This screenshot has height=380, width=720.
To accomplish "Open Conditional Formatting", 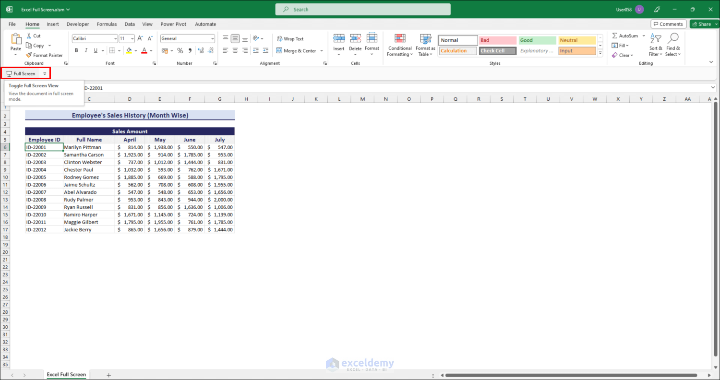I will click(x=400, y=45).
